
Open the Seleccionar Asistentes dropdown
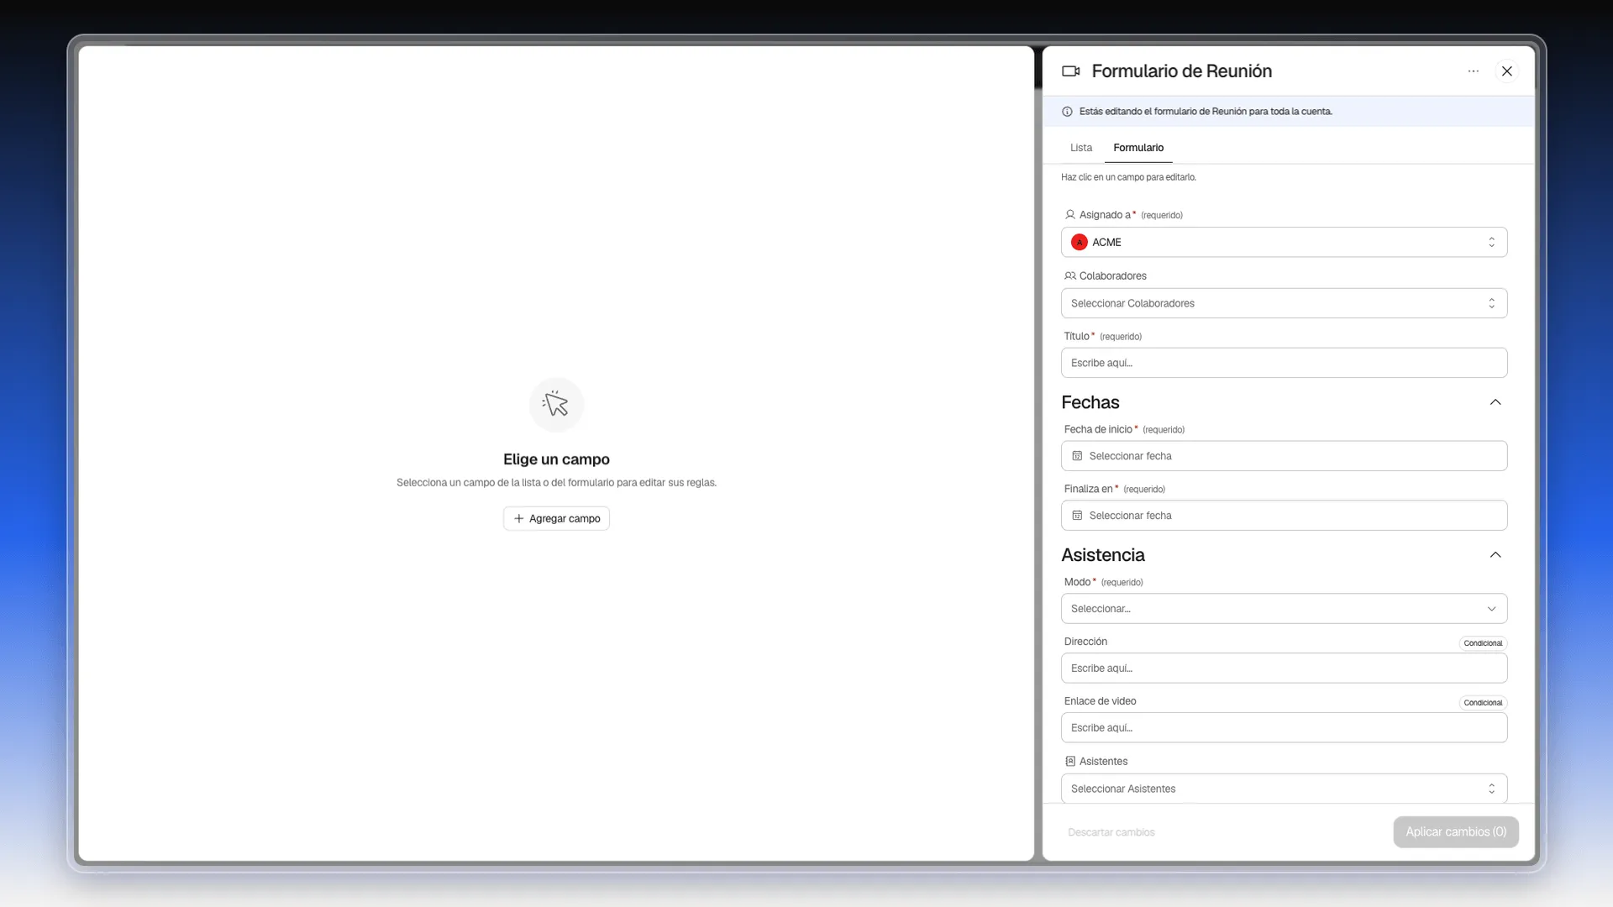(x=1284, y=789)
